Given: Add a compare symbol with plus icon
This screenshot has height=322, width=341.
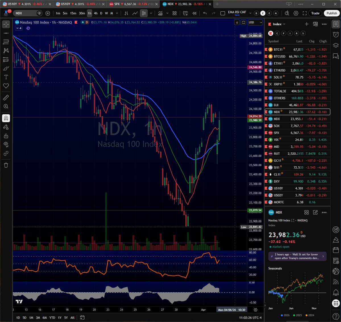Looking at the screenshot, I should click(47, 13).
